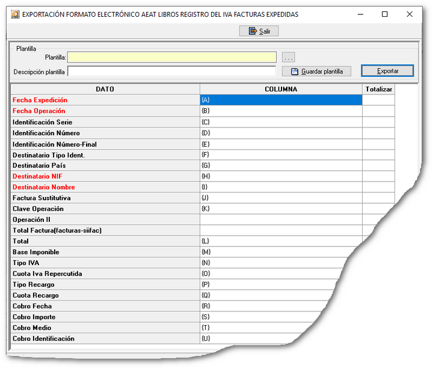Click the {E} cell for Identificación Número-Final

click(281, 144)
